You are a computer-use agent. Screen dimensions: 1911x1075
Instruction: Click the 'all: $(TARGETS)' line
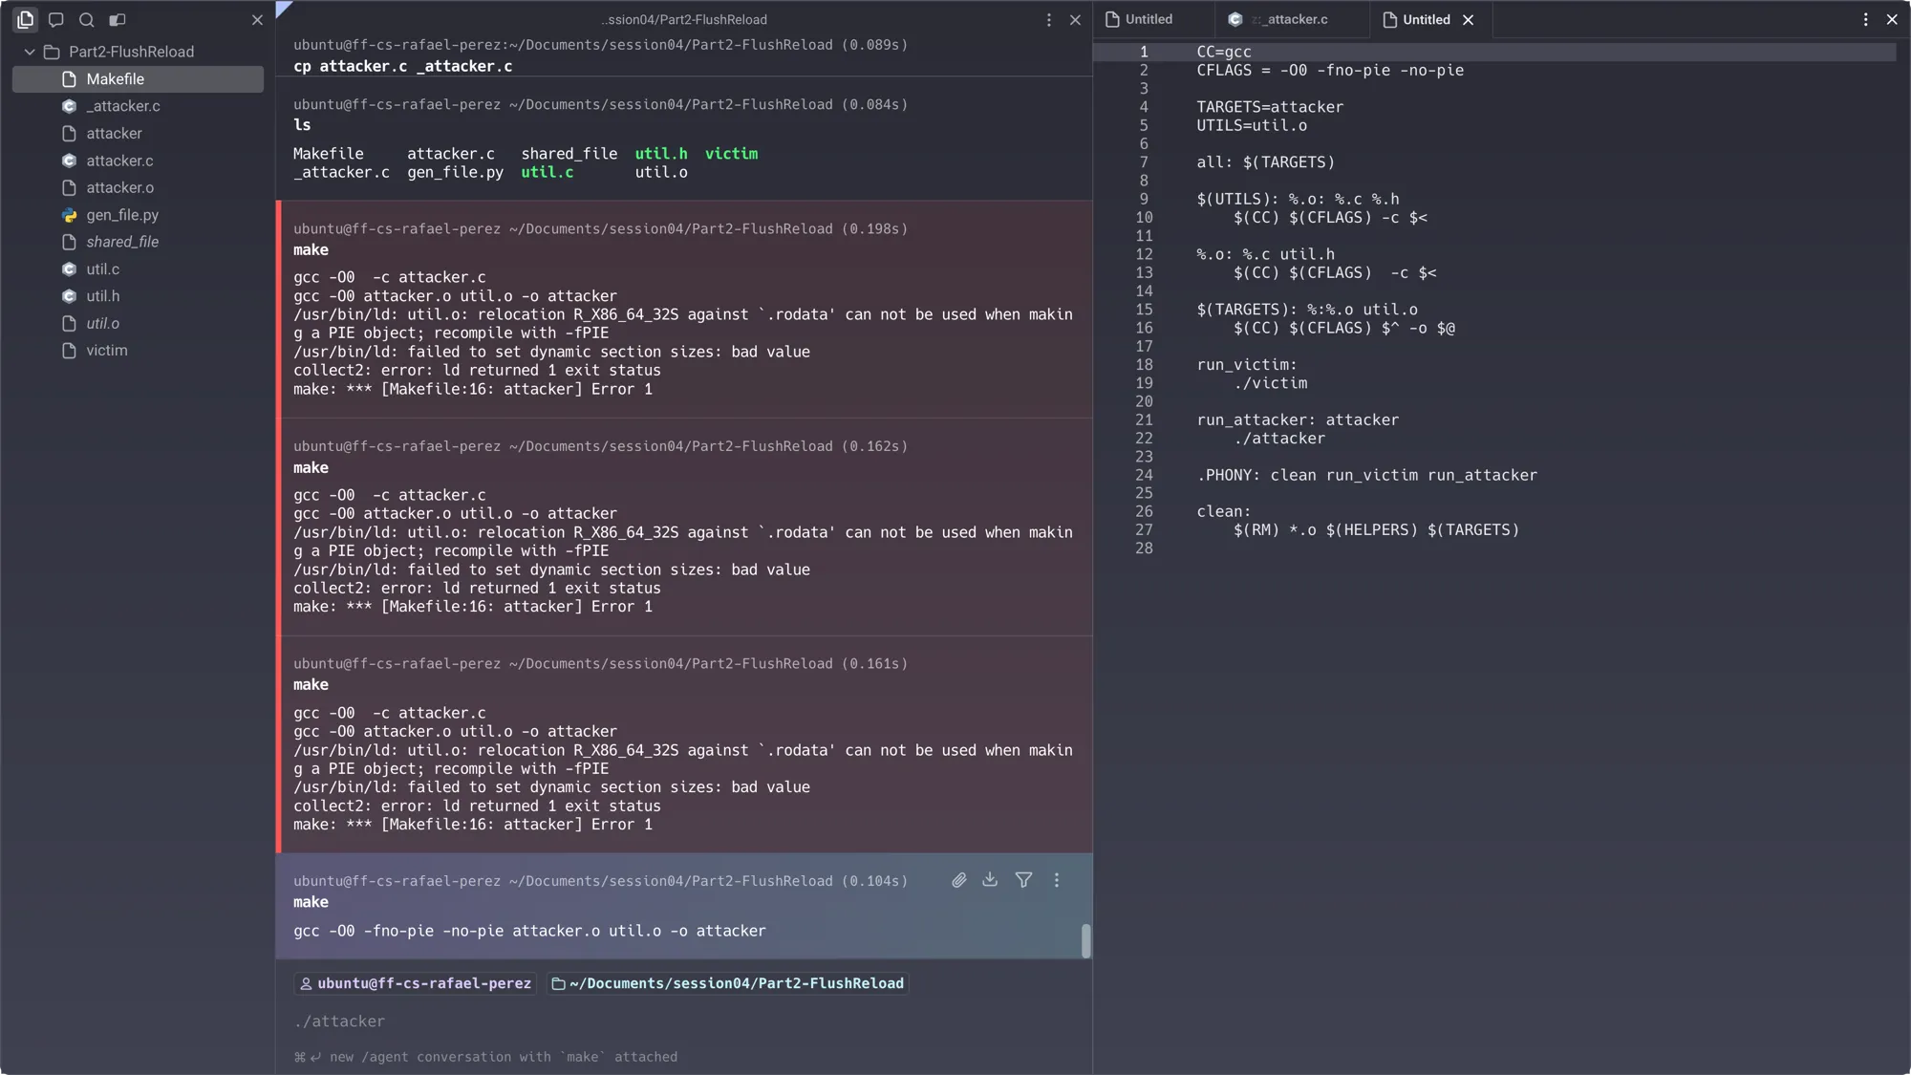pyautogui.click(x=1266, y=162)
